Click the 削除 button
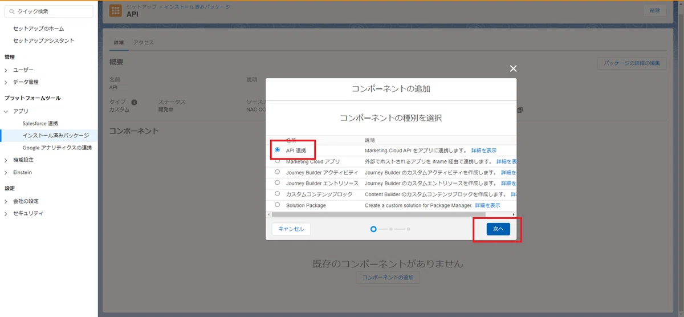 coord(654,10)
